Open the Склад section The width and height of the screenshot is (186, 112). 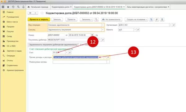pos(9,36)
